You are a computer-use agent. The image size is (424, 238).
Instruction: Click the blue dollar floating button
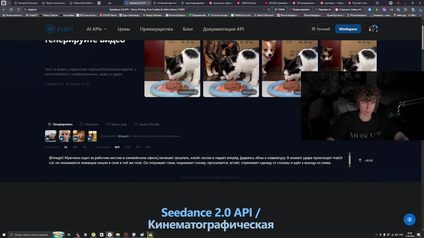(x=409, y=219)
